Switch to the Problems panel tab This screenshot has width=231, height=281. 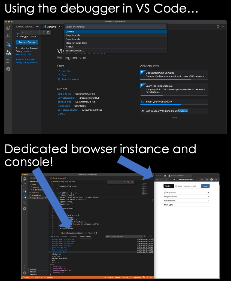click(55, 236)
